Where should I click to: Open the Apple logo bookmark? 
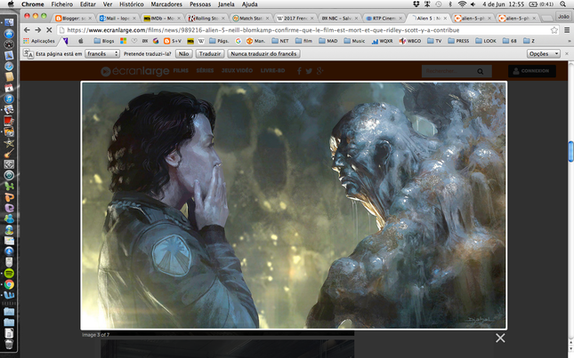[x=81, y=41]
